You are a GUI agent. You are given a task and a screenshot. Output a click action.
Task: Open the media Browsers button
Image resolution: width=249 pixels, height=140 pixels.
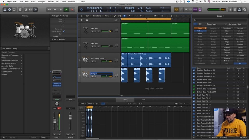point(244,10)
